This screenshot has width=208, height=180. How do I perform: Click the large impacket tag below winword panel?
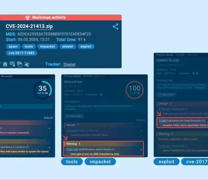click(x=100, y=162)
